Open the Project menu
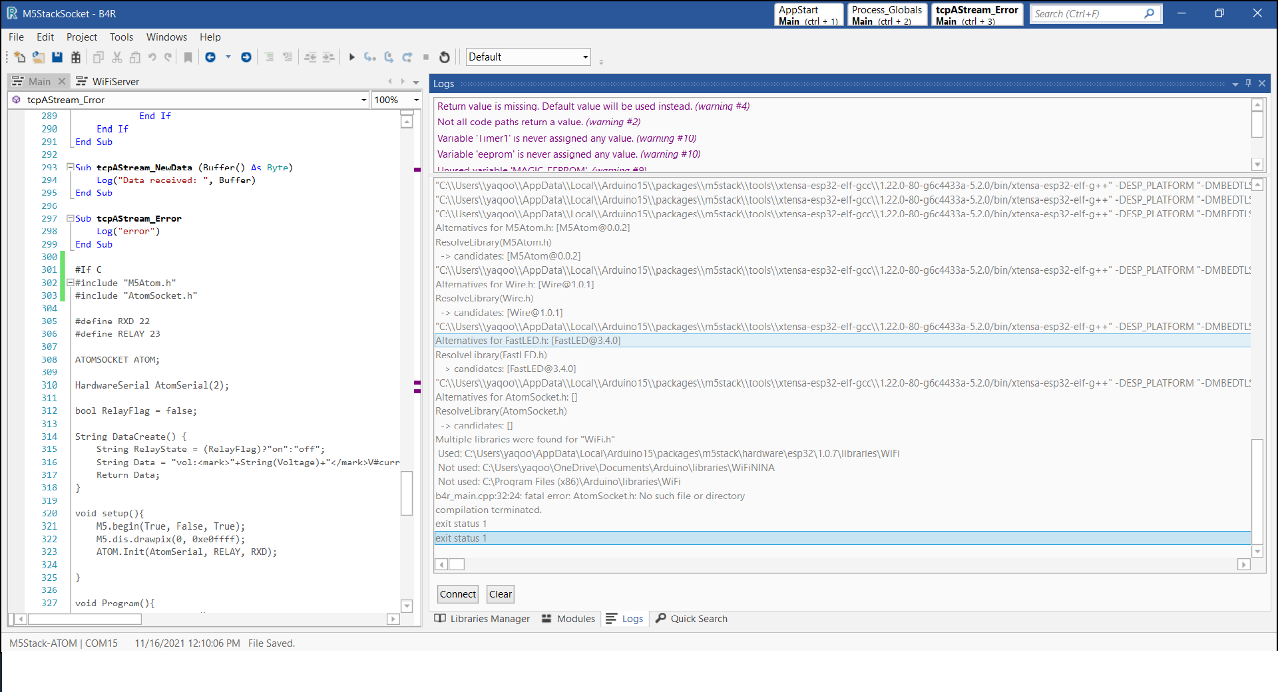 click(81, 37)
